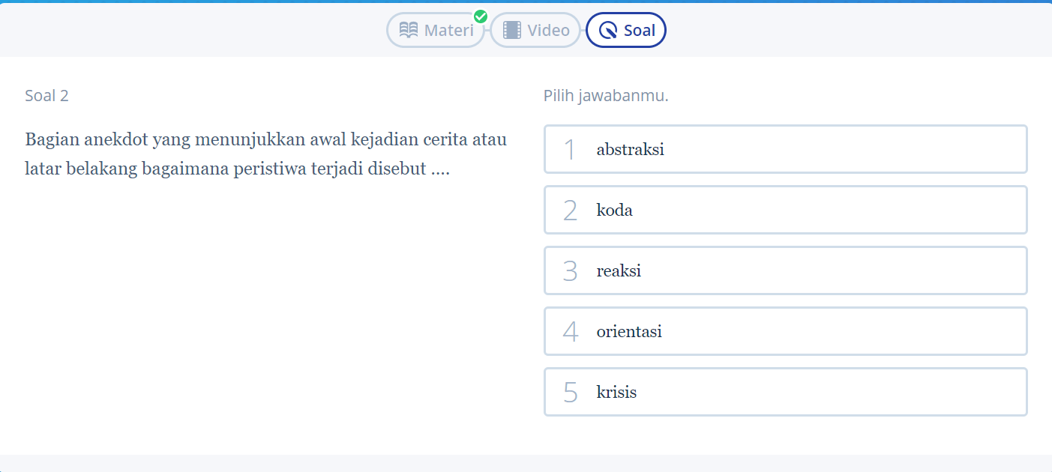Click number 3 beside reaksi

570,271
